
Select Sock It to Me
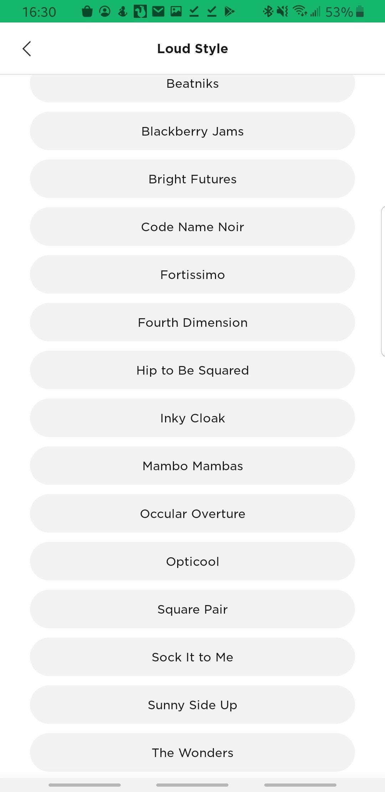192,657
